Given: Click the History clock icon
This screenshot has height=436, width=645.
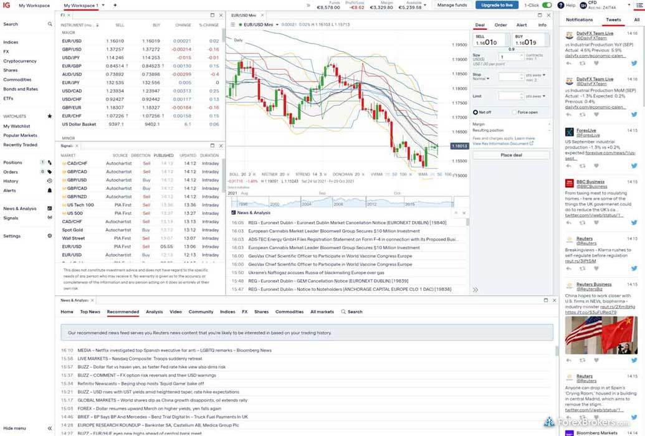Looking at the screenshot, I should click(50, 181).
